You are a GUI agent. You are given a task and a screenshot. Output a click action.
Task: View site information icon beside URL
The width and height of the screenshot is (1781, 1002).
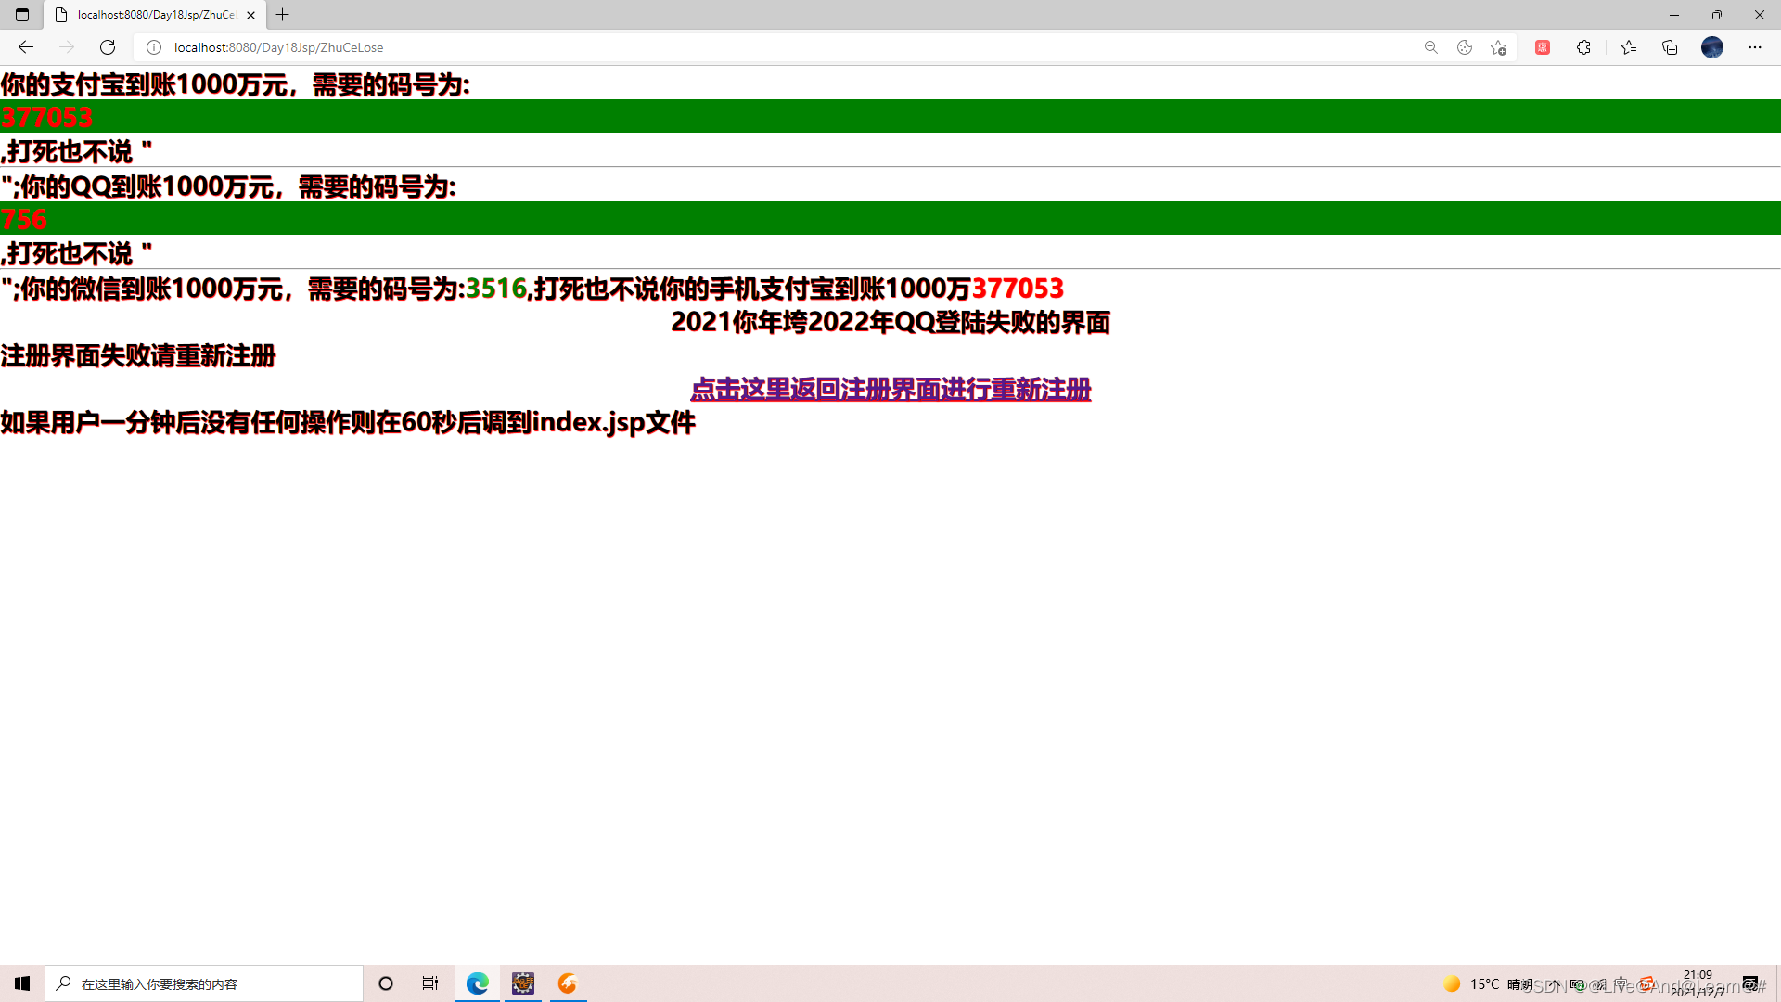(x=154, y=47)
